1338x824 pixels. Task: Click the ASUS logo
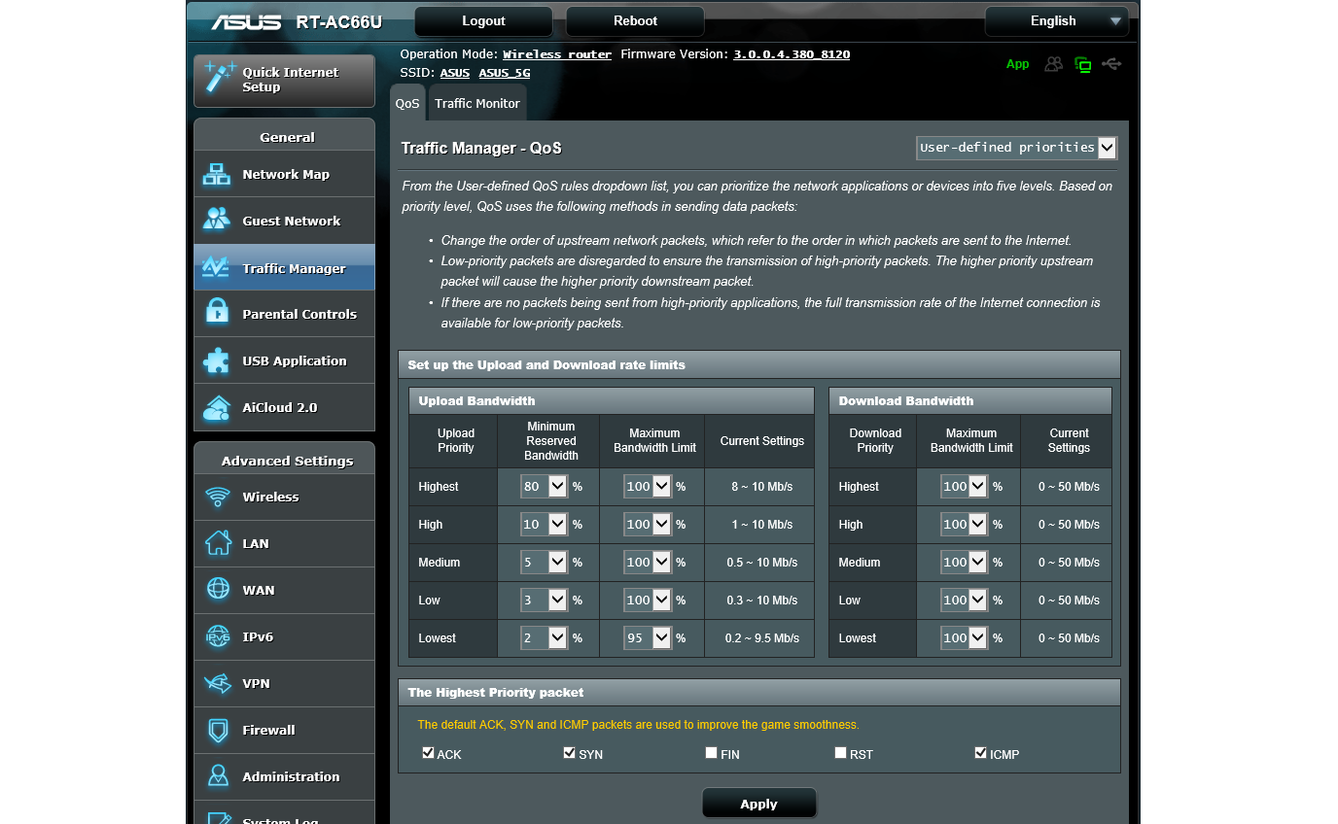pyautogui.click(x=247, y=21)
